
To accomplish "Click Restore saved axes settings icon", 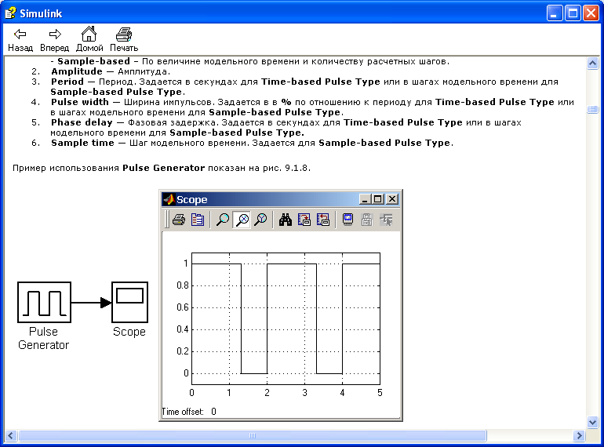I will [323, 220].
